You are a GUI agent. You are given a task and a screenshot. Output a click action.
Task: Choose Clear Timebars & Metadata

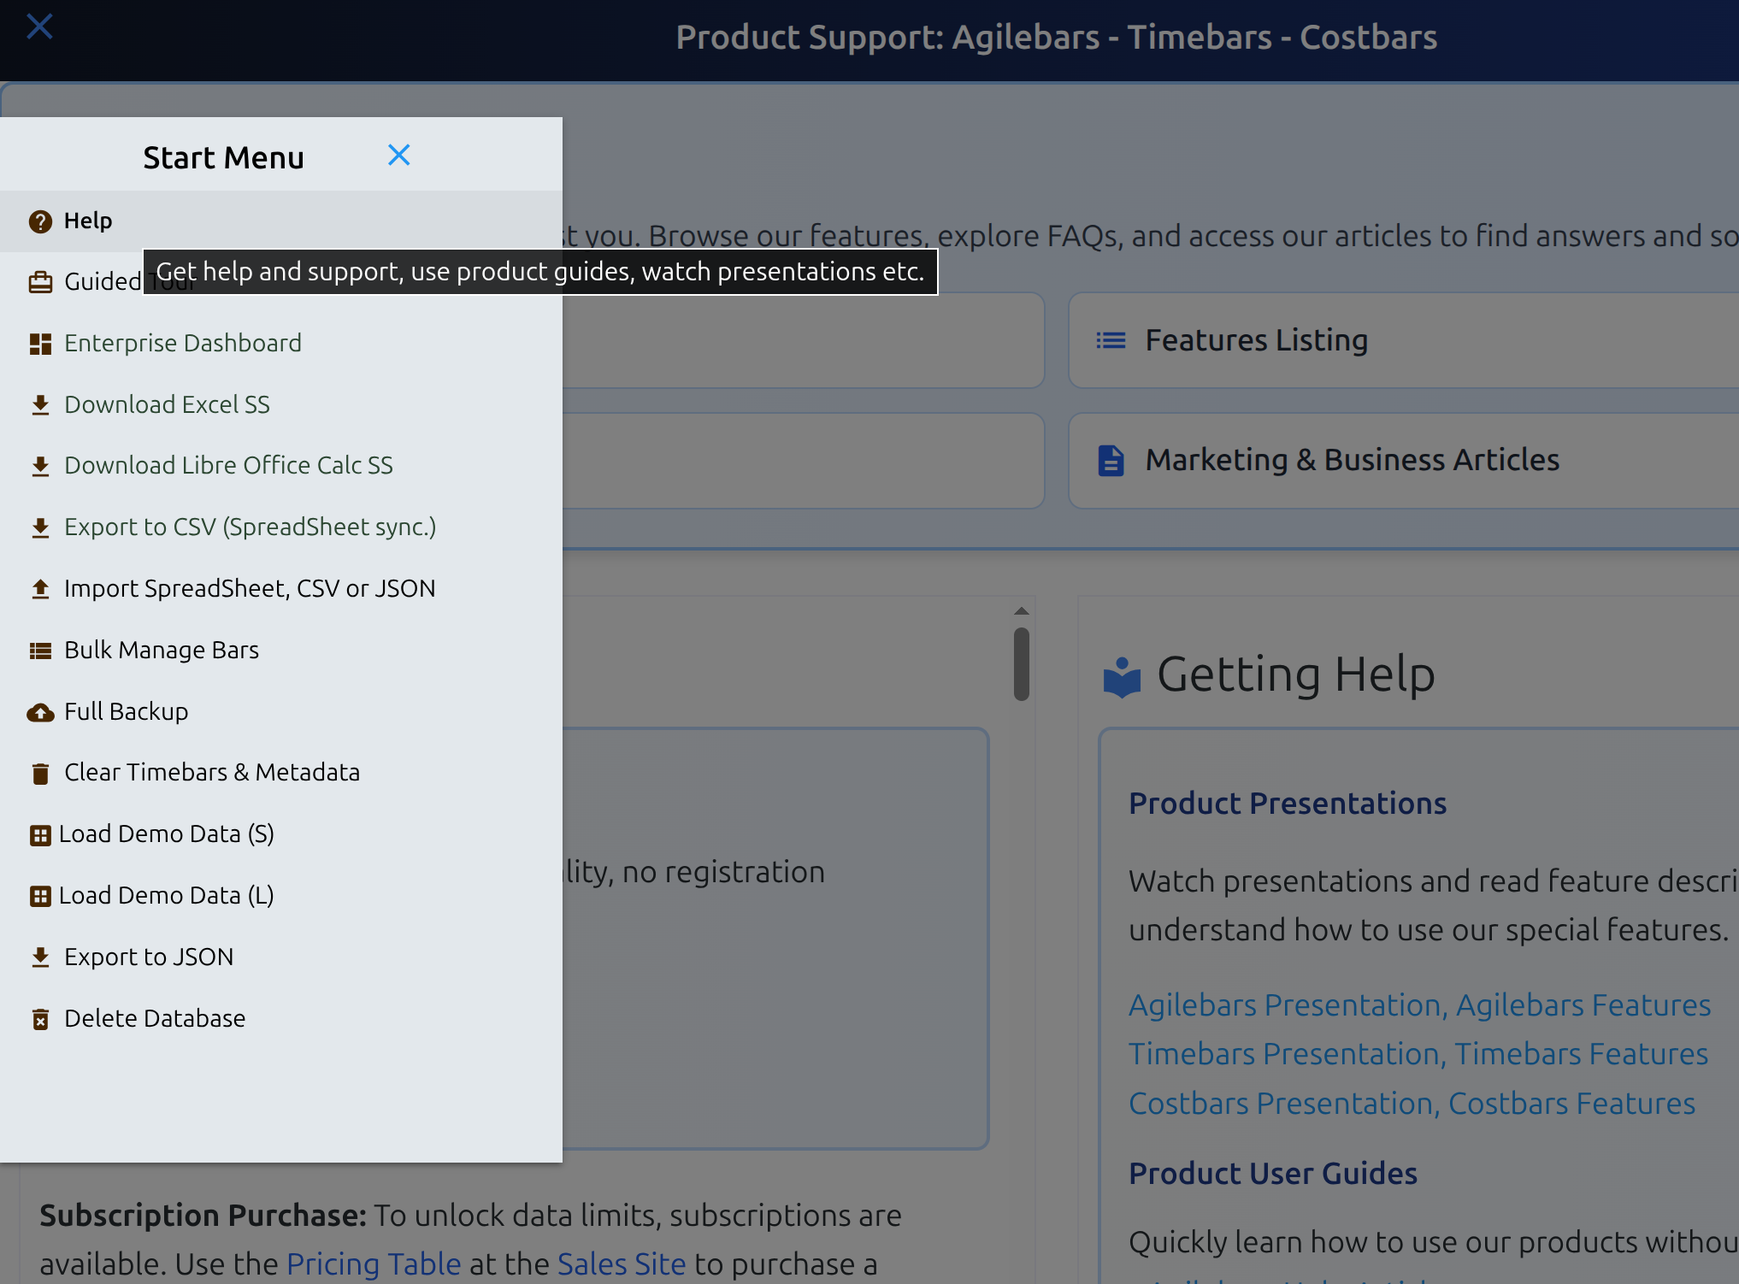[281, 772]
